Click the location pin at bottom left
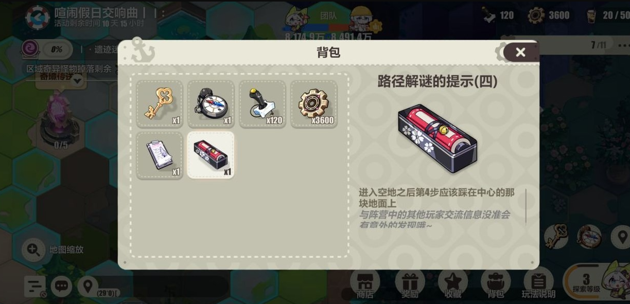 tap(88, 286)
